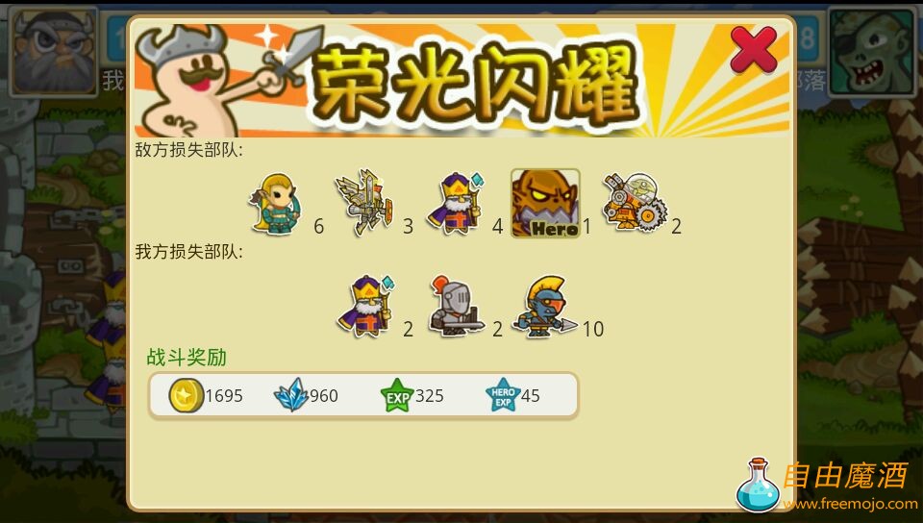
Task: Click the gold coin reward icon
Action: click(186, 395)
